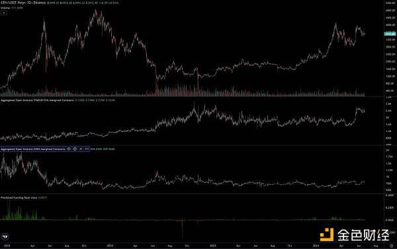Select the STABLECOIN-margined Open Interest legend
The width and height of the screenshot is (397, 249).
(x=38, y=100)
